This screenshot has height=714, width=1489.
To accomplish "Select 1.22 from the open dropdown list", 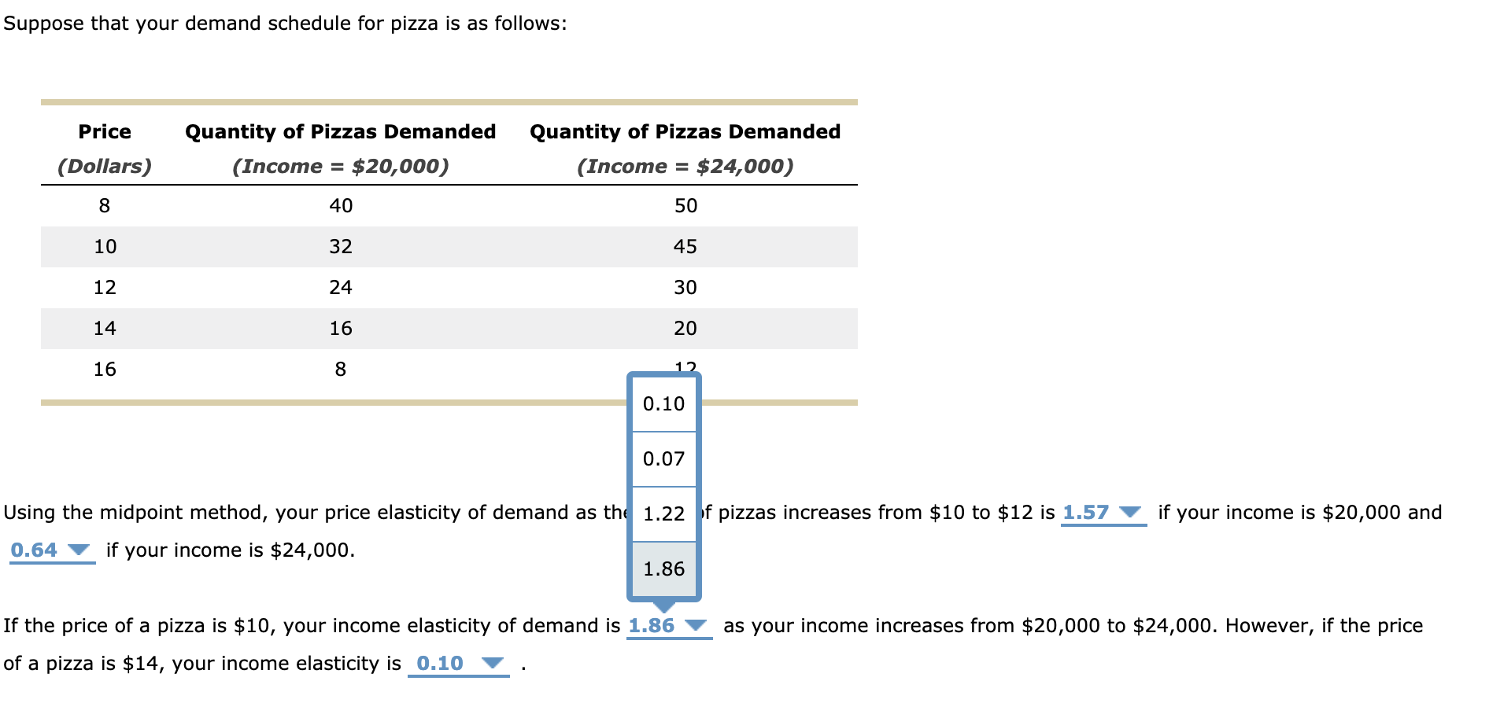I will pos(663,513).
